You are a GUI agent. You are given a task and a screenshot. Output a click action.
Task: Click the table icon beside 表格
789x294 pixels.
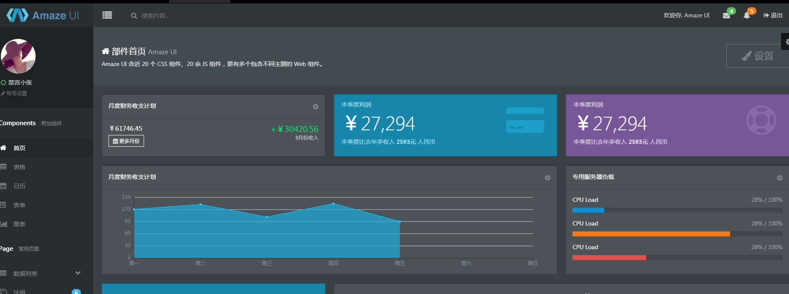coord(3,167)
